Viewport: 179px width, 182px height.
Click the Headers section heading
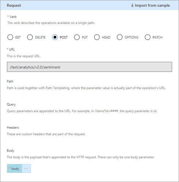(13, 128)
